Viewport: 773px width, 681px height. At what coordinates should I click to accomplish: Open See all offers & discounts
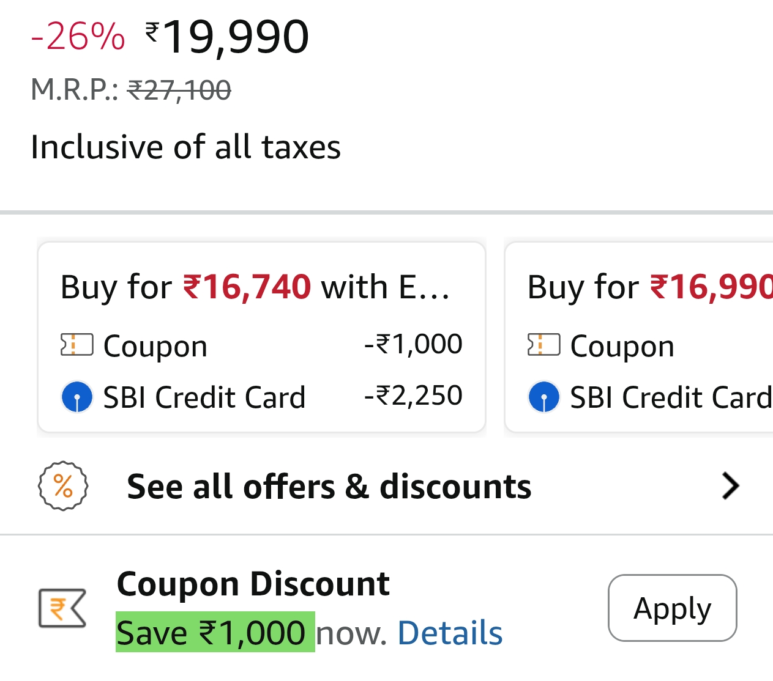click(x=329, y=487)
